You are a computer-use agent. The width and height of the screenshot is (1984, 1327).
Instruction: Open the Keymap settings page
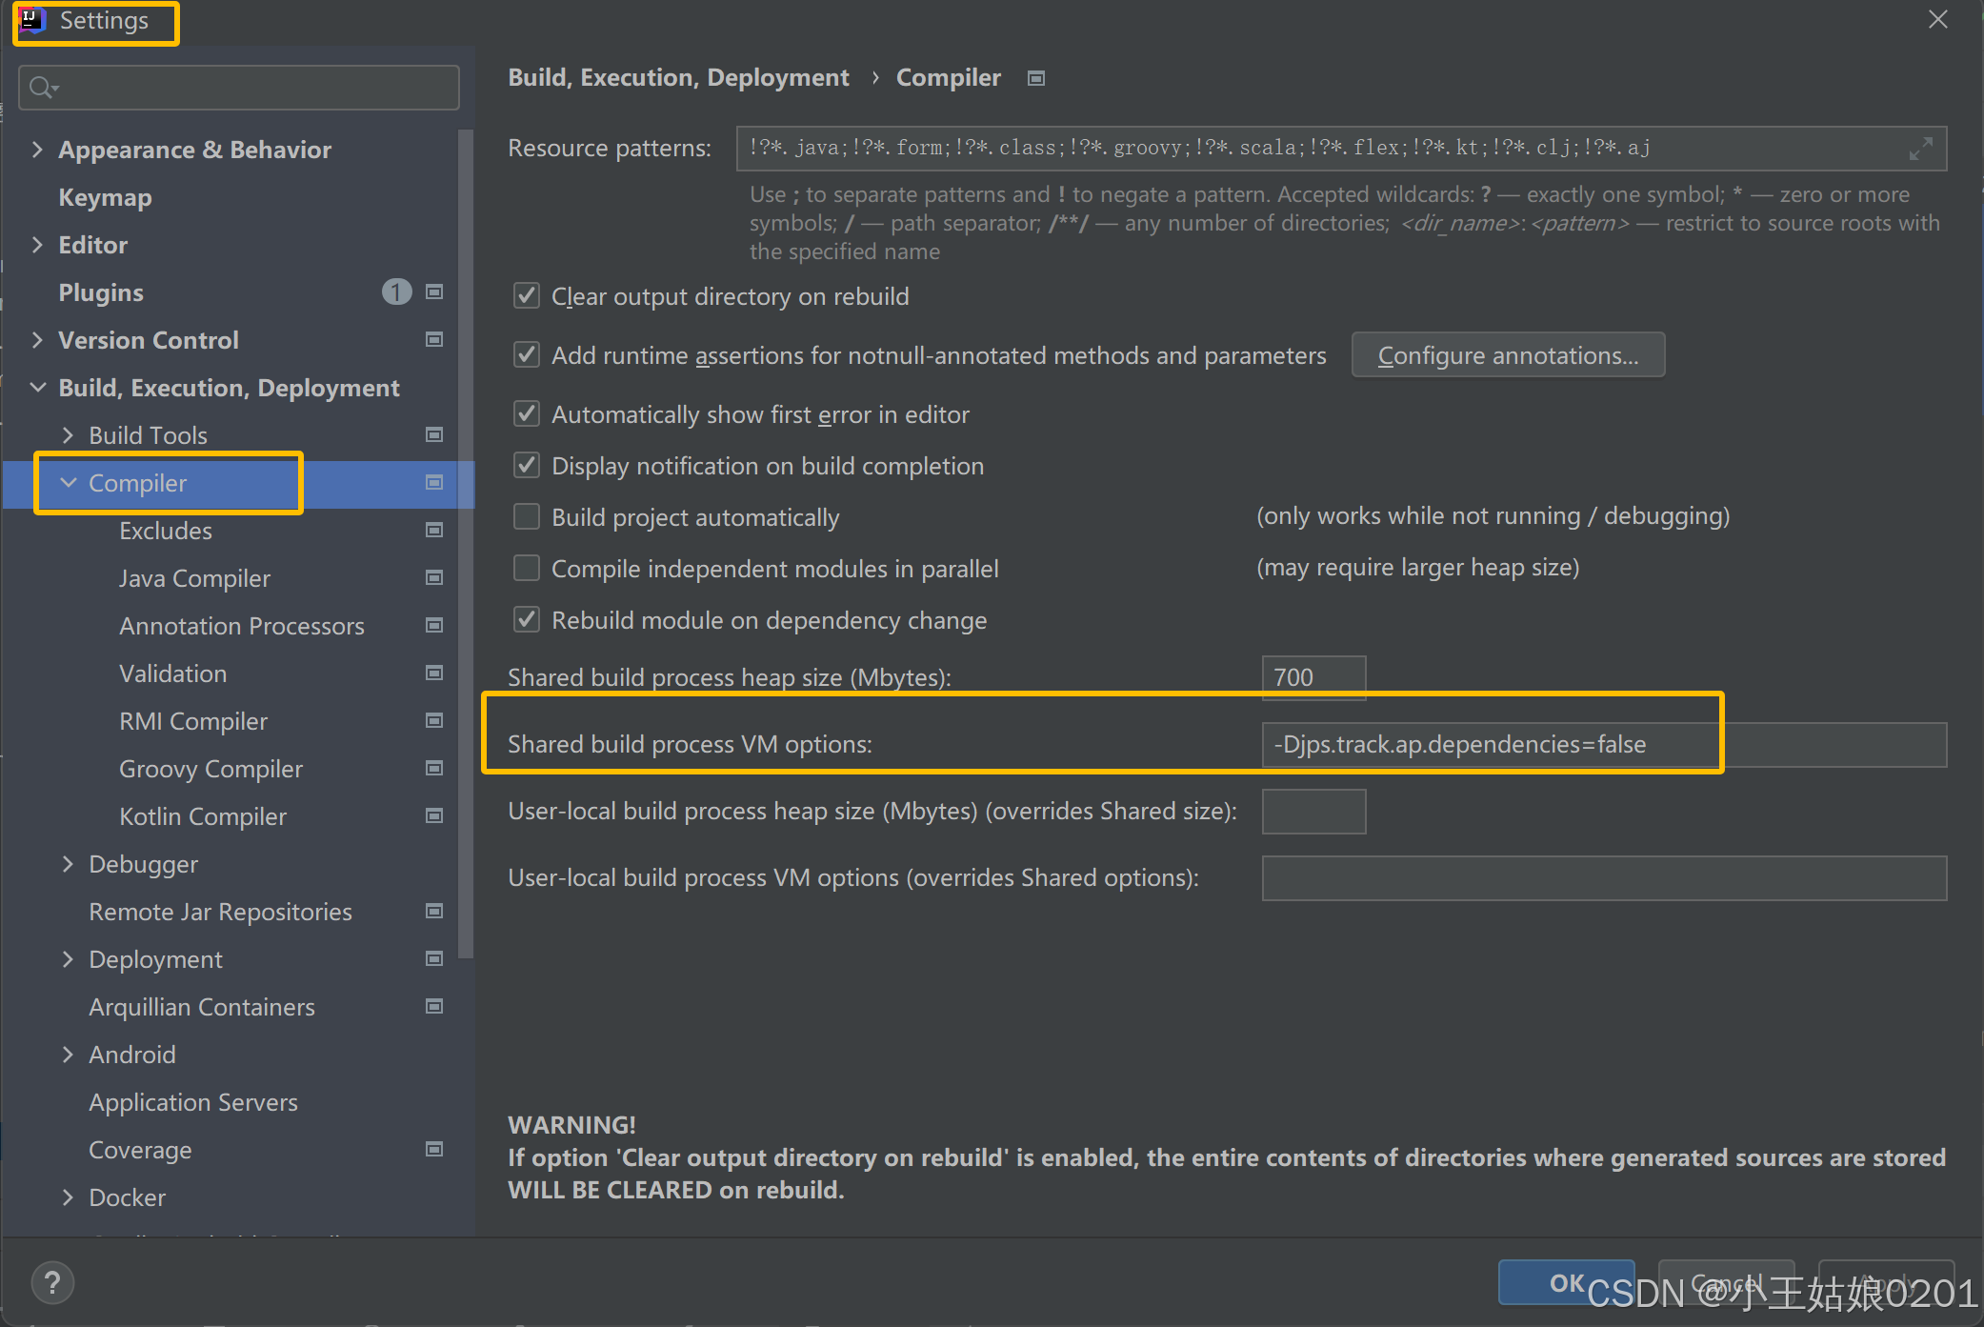point(105,197)
